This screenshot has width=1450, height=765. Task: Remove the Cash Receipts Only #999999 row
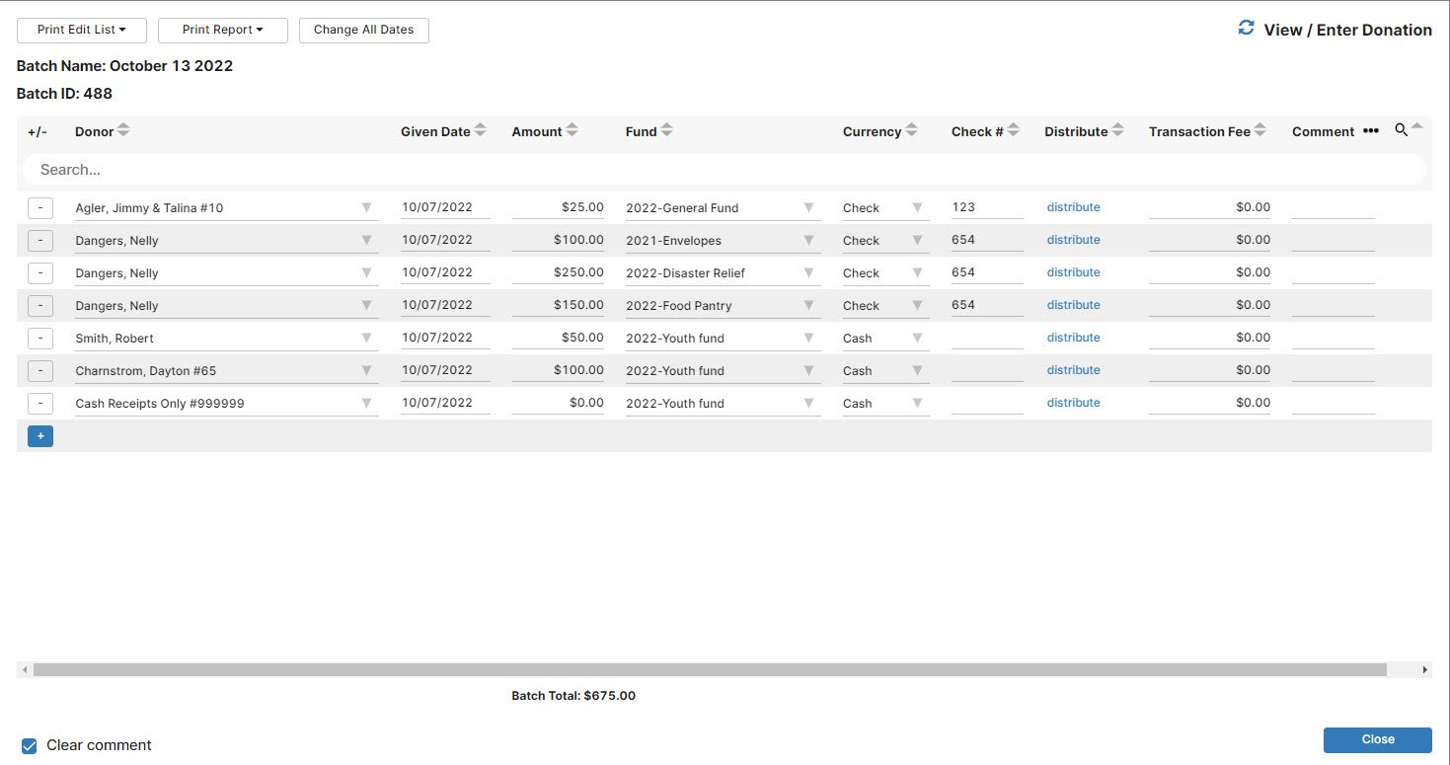(40, 403)
